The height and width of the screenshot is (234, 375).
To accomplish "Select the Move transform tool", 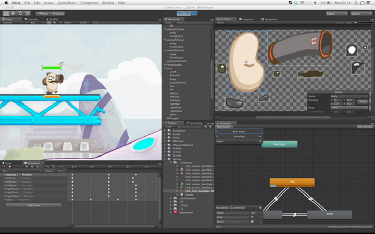I will pos(13,14).
